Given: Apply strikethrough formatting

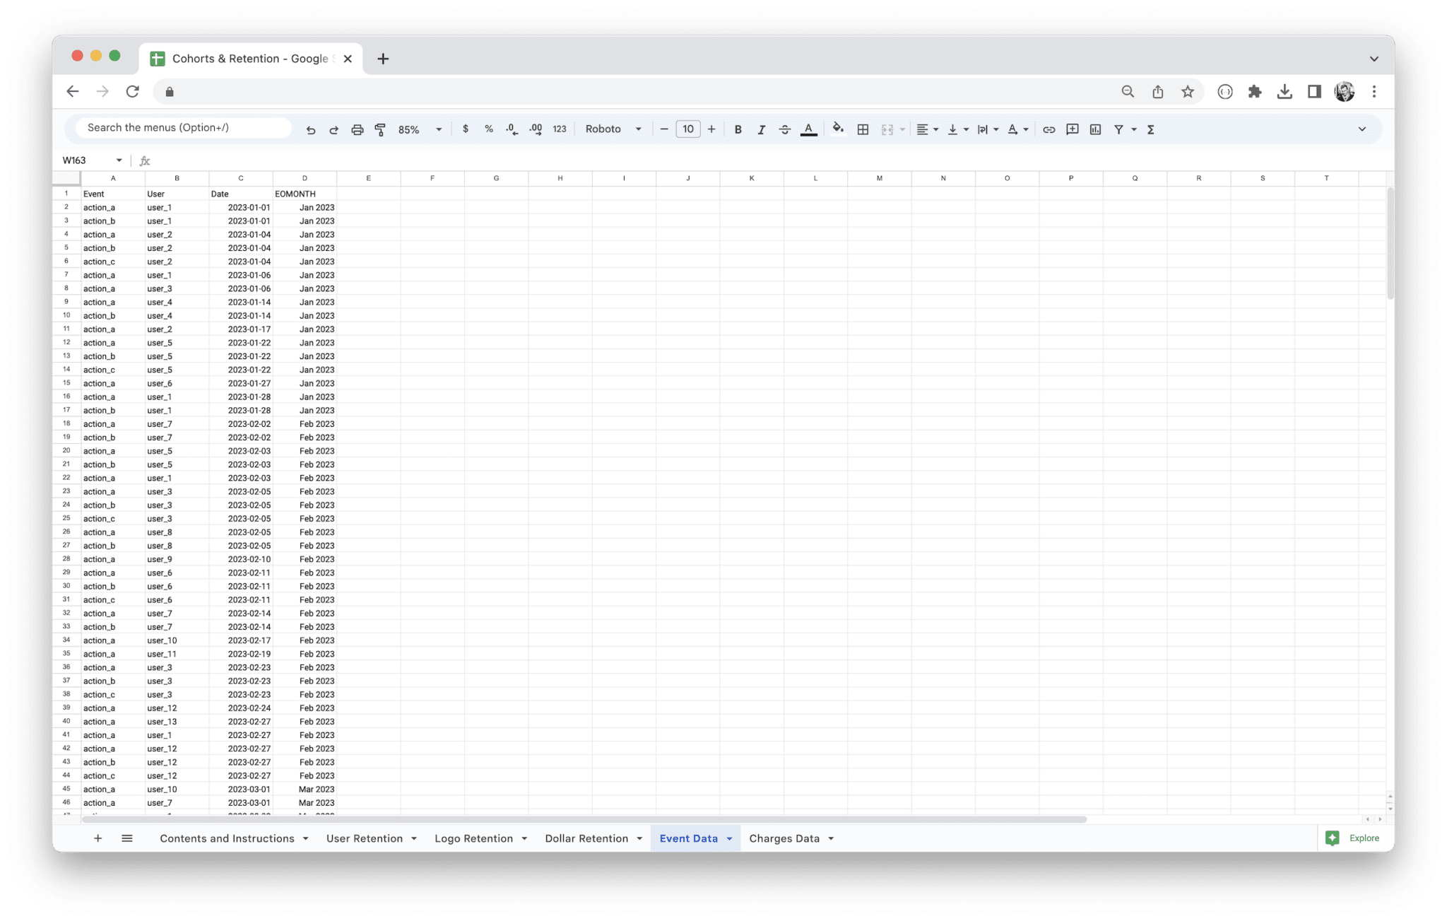Looking at the screenshot, I should pos(785,129).
